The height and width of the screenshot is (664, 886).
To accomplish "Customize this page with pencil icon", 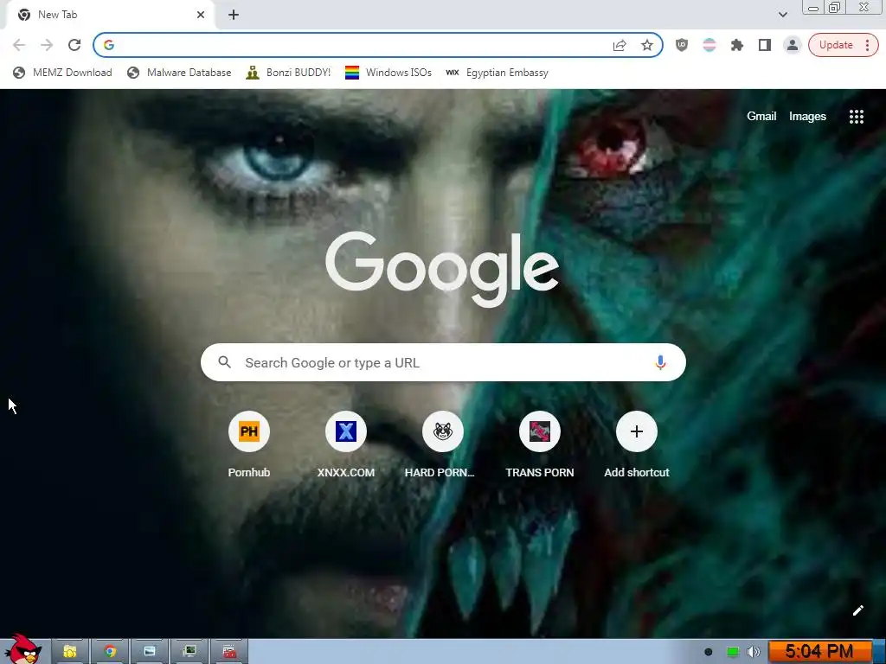I will point(857,610).
